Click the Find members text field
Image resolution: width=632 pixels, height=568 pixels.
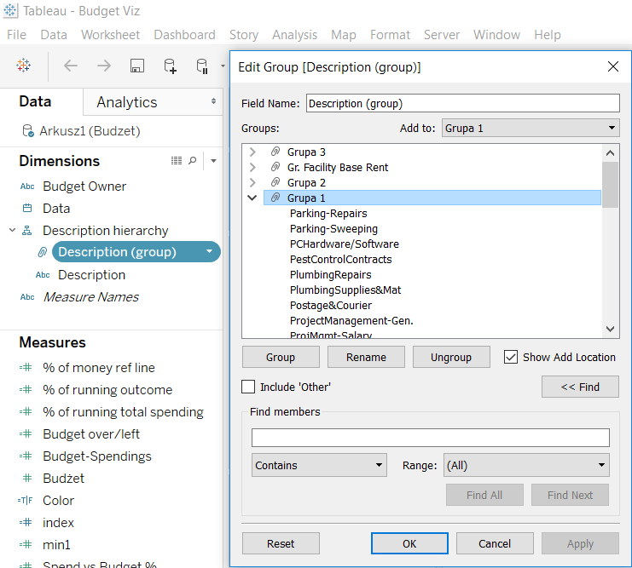[x=430, y=438]
